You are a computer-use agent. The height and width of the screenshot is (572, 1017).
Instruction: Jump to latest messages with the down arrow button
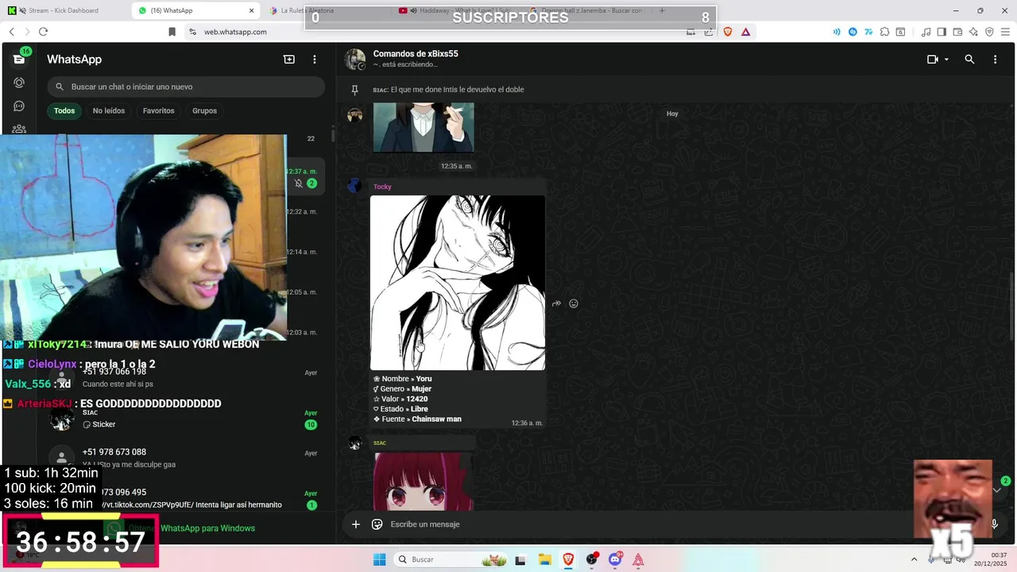pos(996,490)
